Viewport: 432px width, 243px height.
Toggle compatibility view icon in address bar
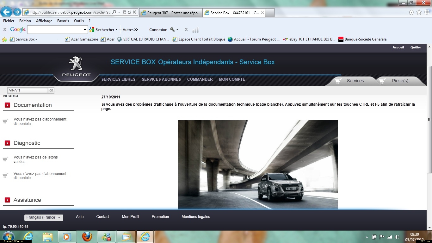tap(124, 12)
